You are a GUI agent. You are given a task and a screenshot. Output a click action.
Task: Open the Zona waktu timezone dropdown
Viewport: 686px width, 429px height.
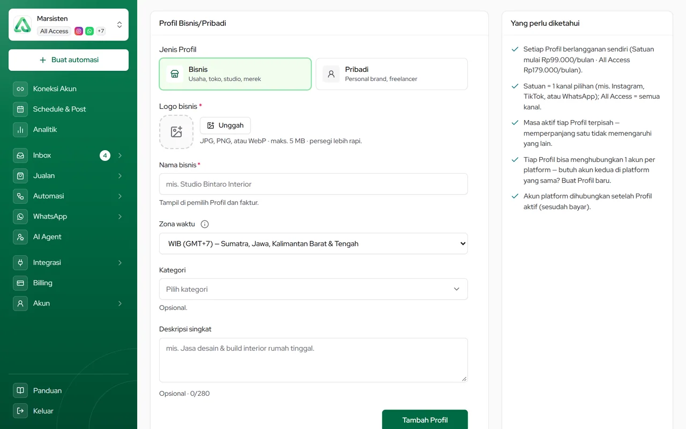click(x=314, y=243)
